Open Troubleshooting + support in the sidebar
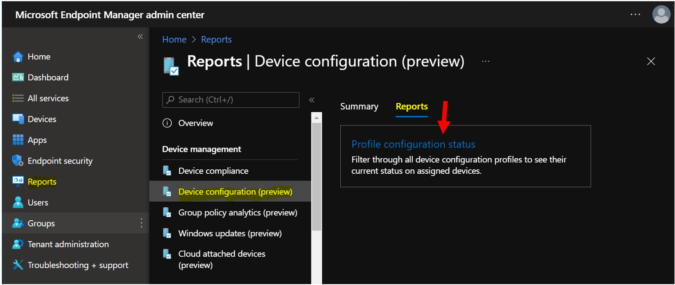675x285 pixels. (75, 265)
